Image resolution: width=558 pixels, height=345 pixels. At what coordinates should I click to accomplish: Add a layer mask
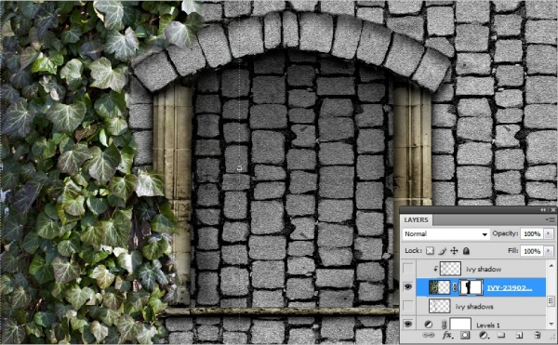coord(465,335)
